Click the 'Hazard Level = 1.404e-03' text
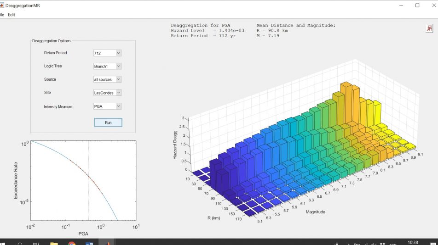 coord(207,31)
